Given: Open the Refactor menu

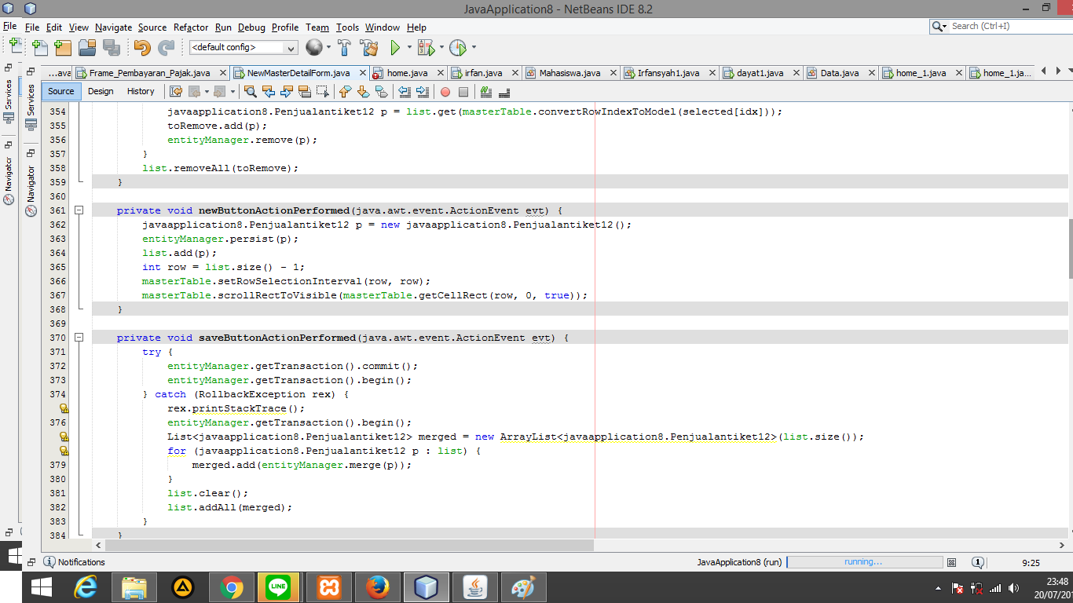Looking at the screenshot, I should pyautogui.click(x=191, y=27).
